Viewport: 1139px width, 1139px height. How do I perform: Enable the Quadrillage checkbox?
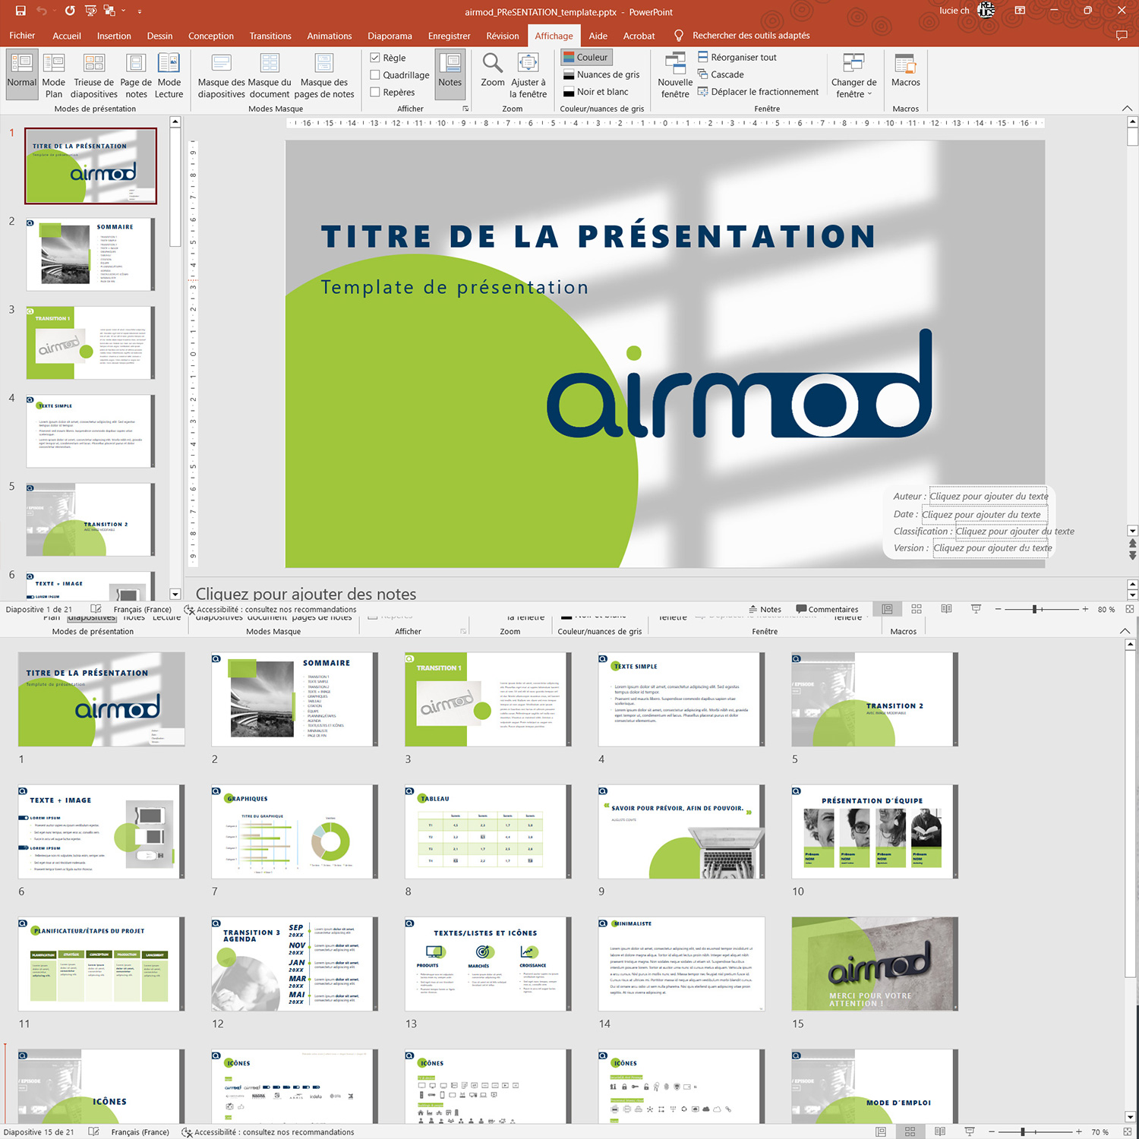point(375,75)
